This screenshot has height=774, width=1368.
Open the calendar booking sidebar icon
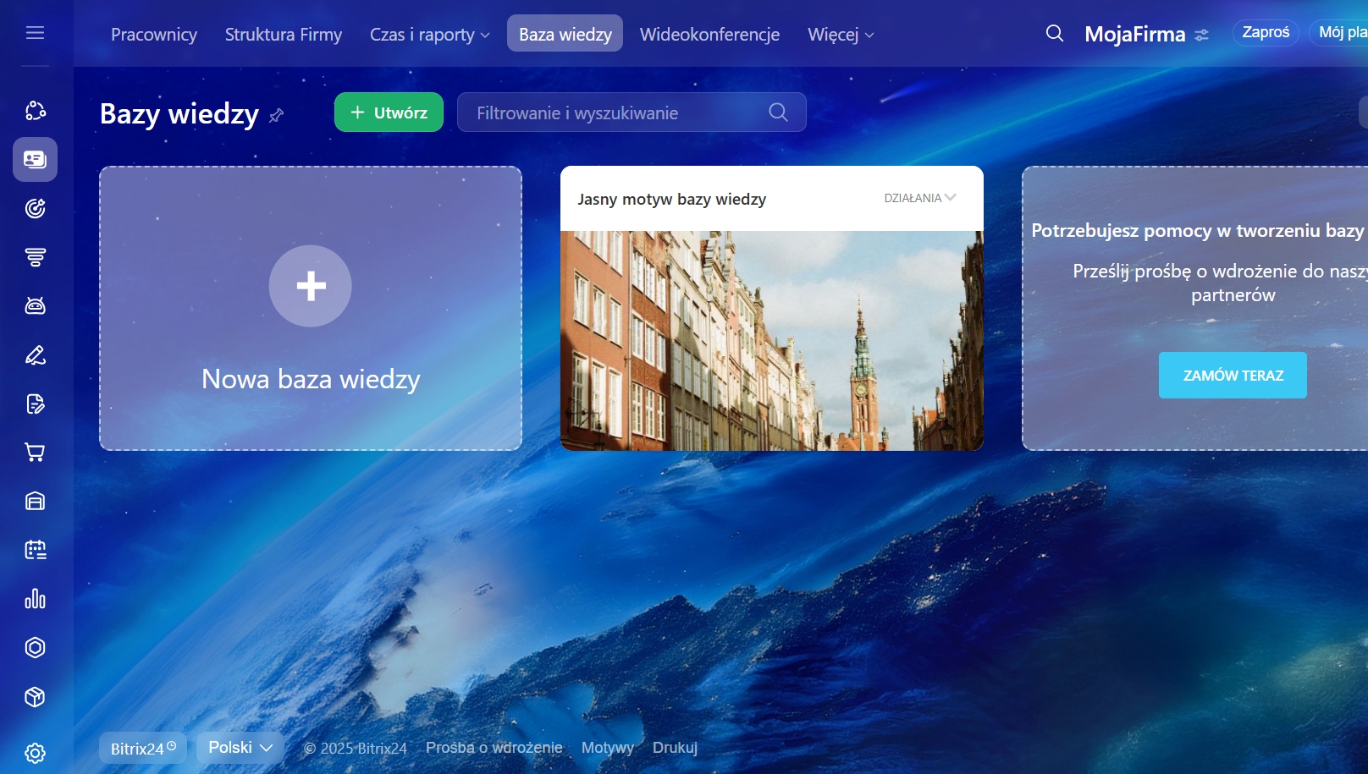click(35, 550)
